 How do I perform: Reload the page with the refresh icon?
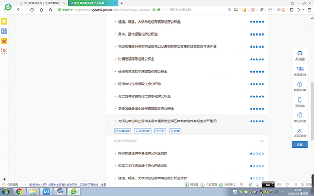[x=32, y=10]
